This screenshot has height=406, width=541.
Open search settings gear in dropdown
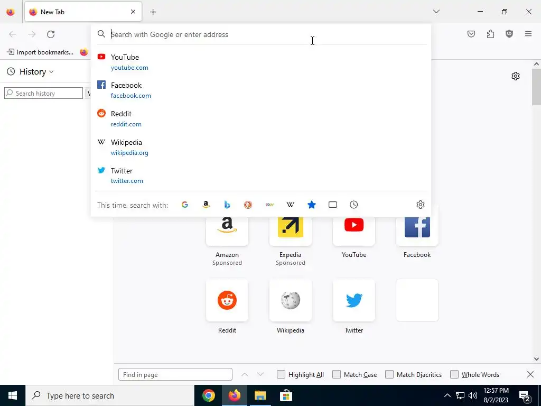point(420,205)
